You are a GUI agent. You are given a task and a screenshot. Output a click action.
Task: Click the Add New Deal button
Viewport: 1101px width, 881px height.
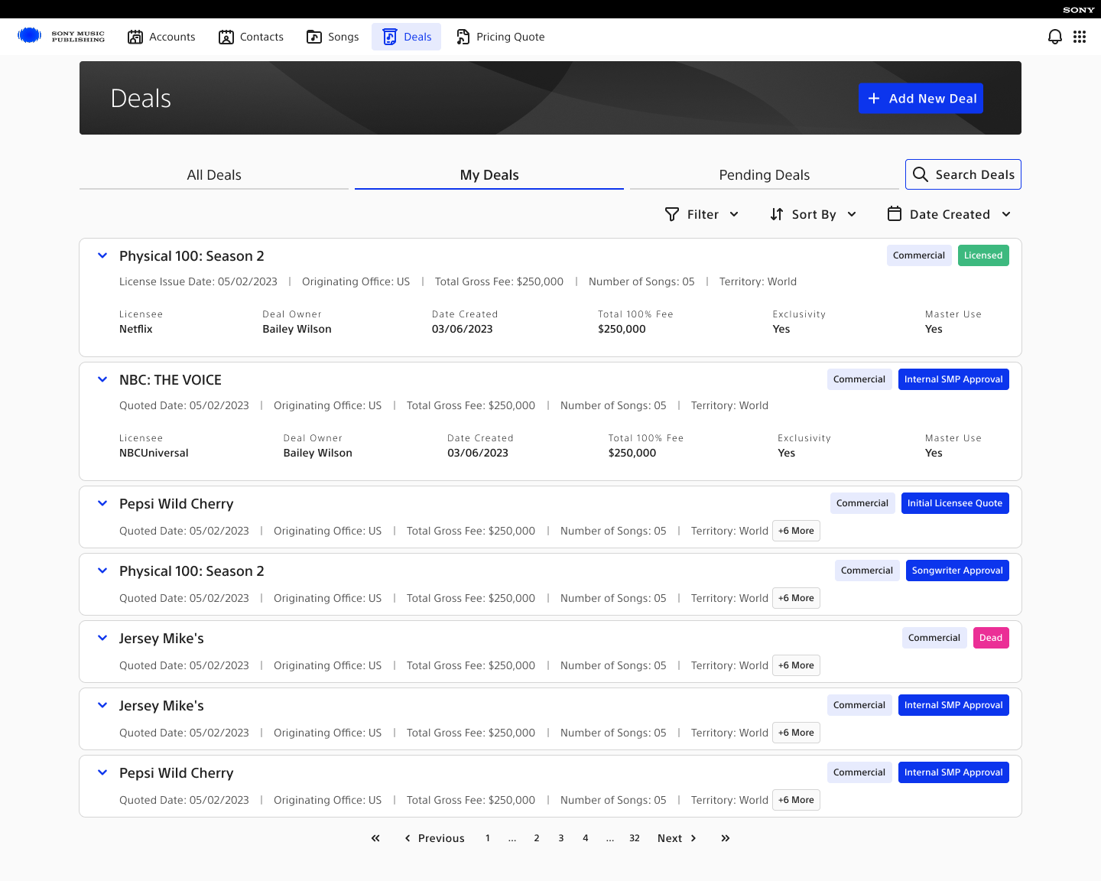click(x=921, y=99)
